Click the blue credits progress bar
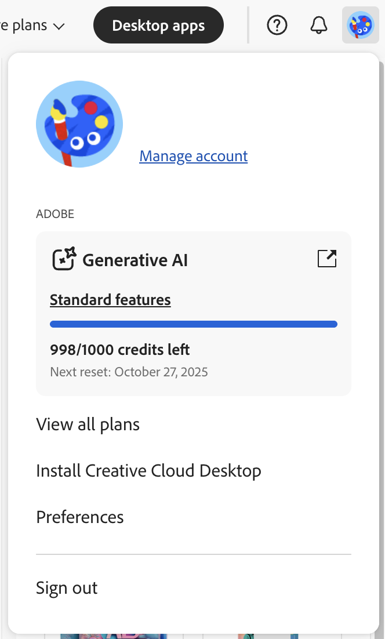Screen dimensions: 385x639 tap(193, 324)
